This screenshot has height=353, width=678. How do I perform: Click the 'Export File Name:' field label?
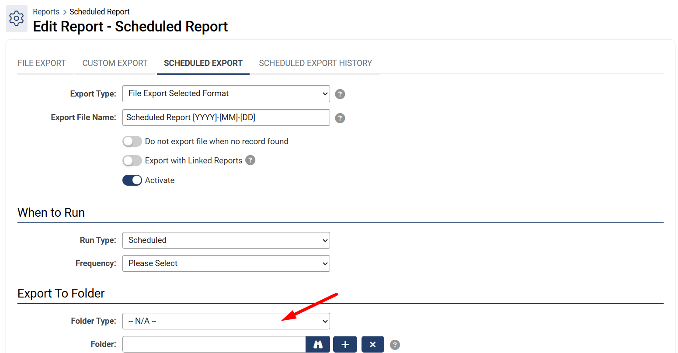click(x=83, y=118)
